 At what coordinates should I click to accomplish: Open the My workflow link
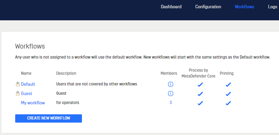pyautogui.click(x=33, y=103)
